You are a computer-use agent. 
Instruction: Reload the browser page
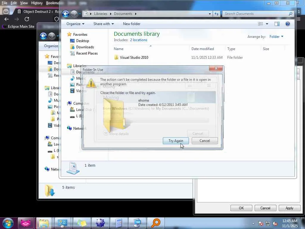pyautogui.click(x=27, y=19)
